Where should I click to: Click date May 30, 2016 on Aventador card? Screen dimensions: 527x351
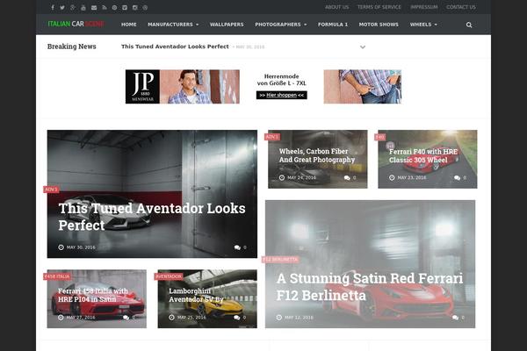pyautogui.click(x=81, y=247)
